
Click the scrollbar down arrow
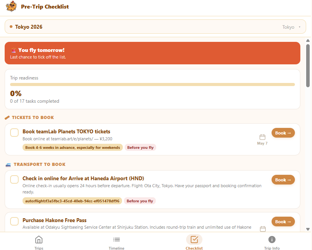pyautogui.click(x=308, y=229)
